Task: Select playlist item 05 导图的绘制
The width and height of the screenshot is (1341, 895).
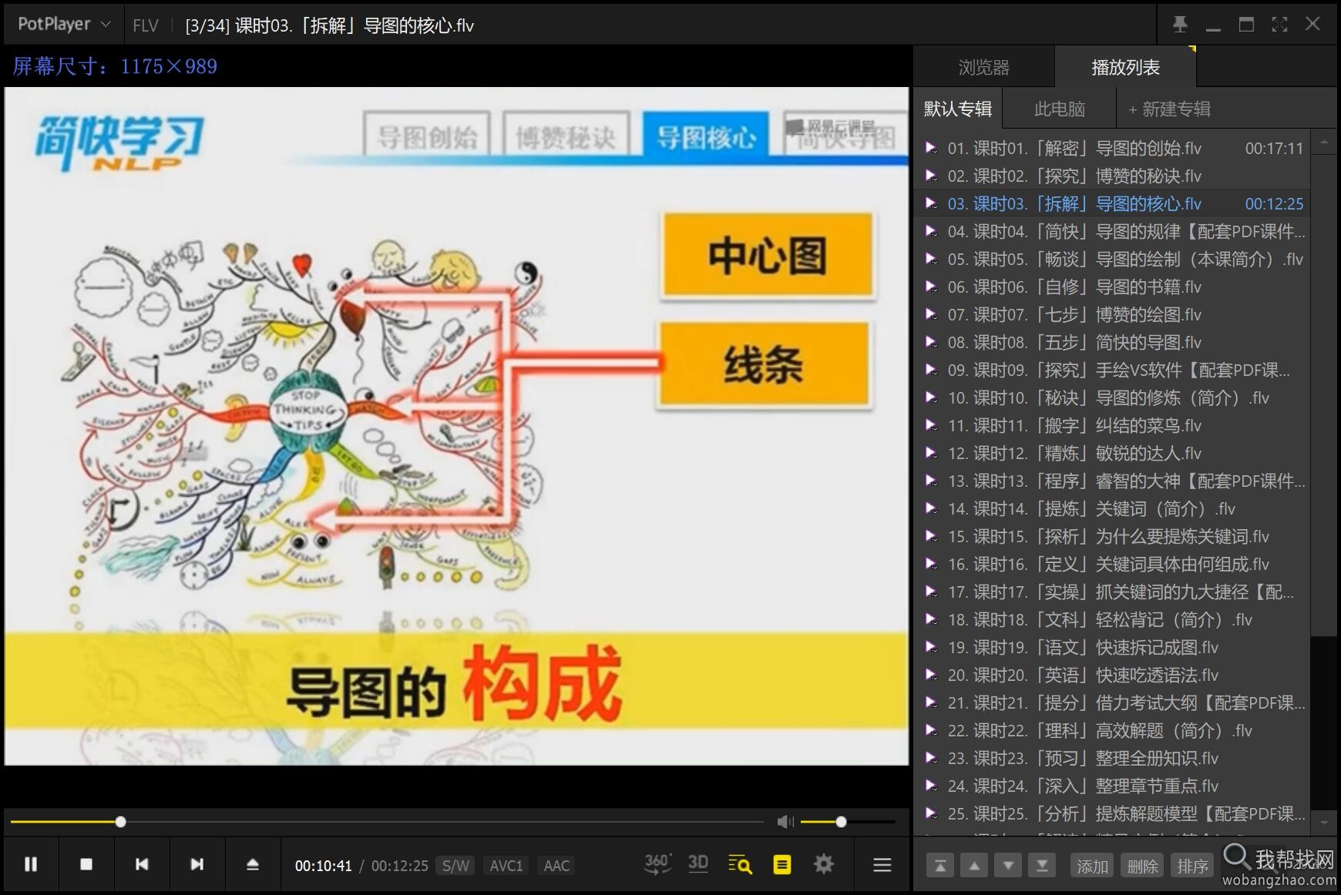Action: (1114, 259)
